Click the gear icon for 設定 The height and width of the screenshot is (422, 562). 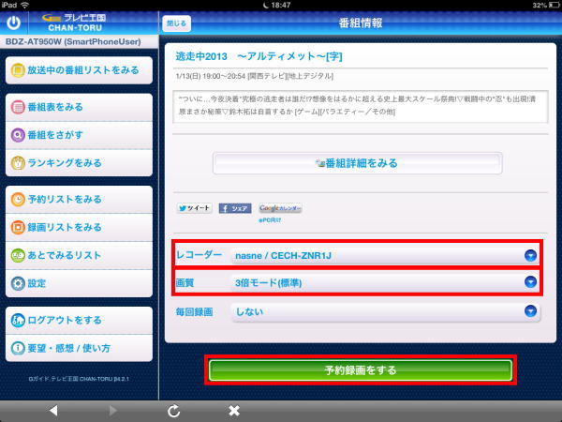(x=18, y=283)
